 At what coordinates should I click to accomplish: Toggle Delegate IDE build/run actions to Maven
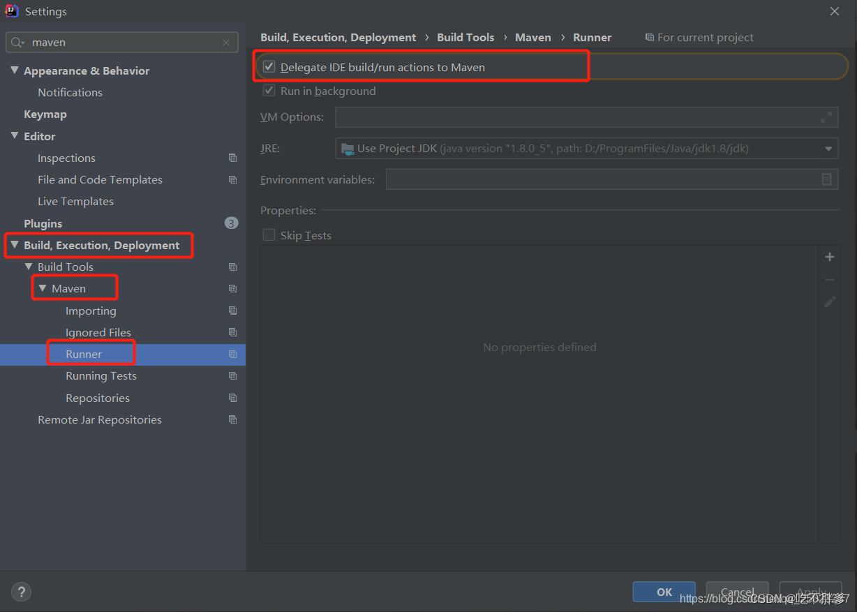[x=269, y=67]
